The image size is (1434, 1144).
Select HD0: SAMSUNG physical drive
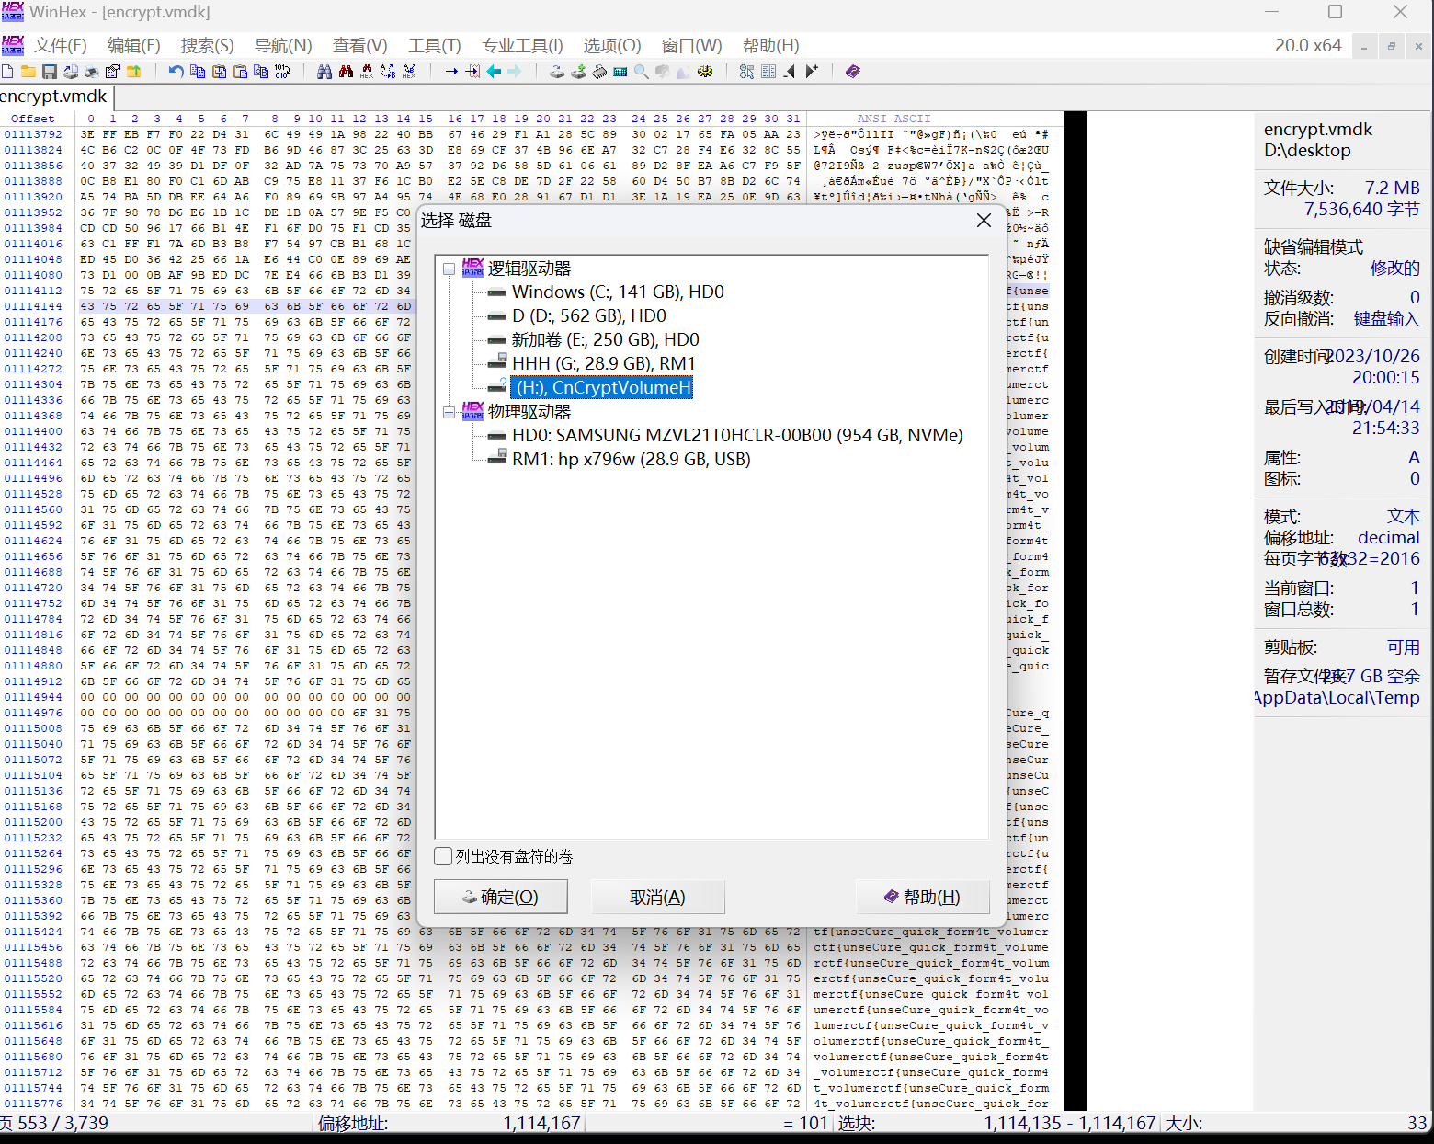[x=737, y=435]
